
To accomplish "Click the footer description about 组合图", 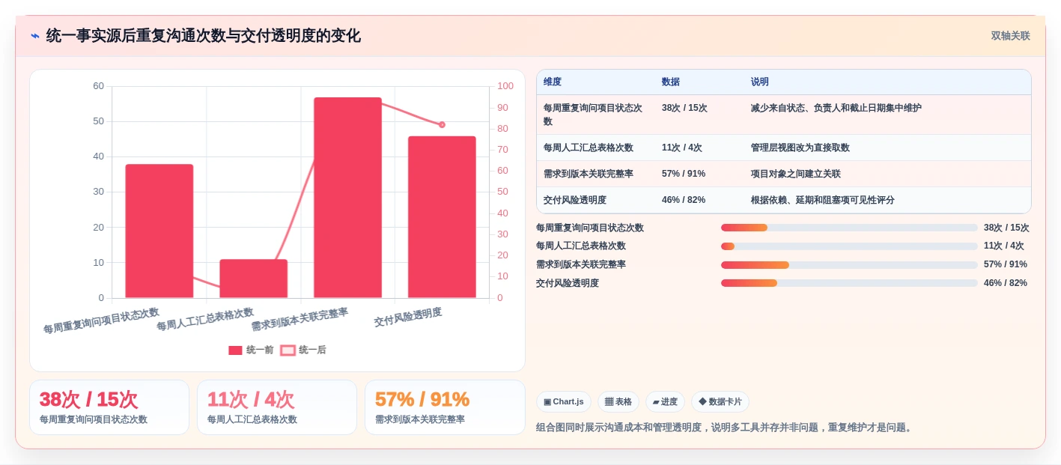I will tap(726, 428).
